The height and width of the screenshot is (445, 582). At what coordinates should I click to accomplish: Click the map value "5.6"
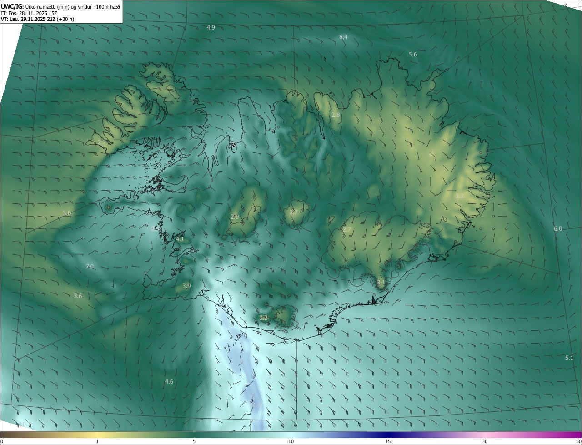pyautogui.click(x=413, y=54)
